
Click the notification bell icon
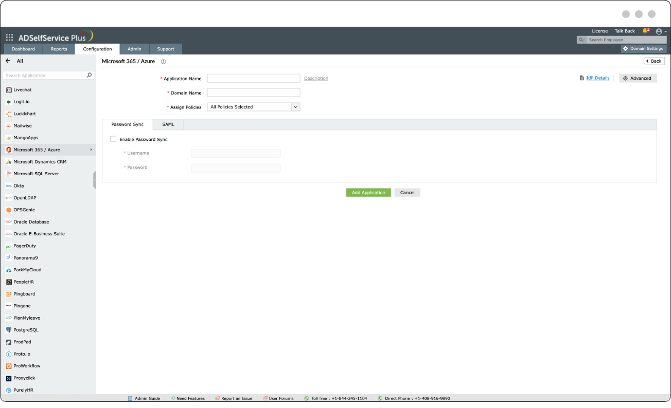[x=646, y=31]
